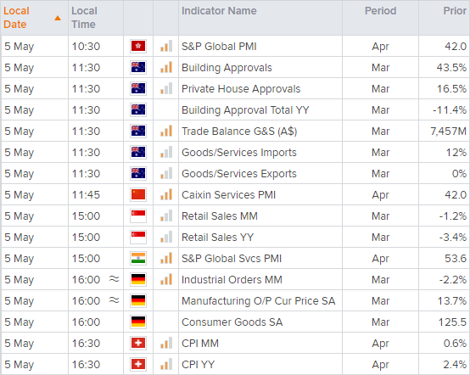
Task: Select the Period column header
Action: coord(380,11)
